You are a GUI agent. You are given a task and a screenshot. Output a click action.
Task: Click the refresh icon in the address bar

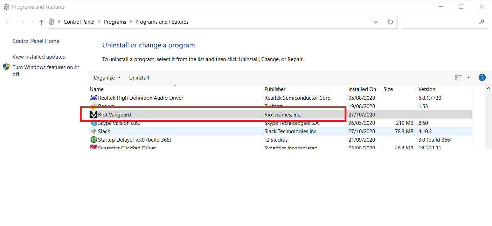point(390,22)
